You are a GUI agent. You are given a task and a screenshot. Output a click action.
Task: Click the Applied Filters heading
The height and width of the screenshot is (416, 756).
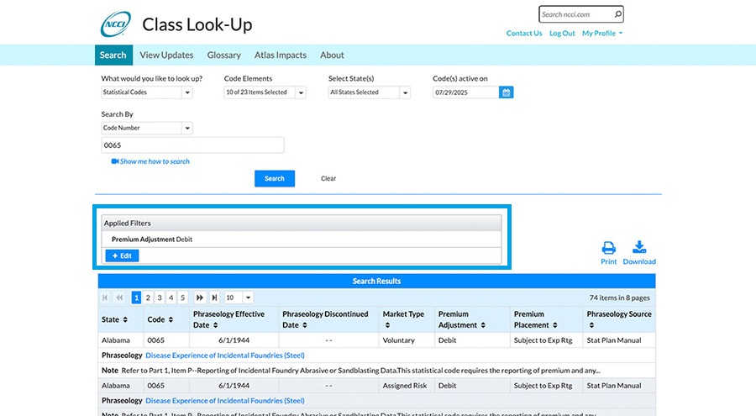128,223
